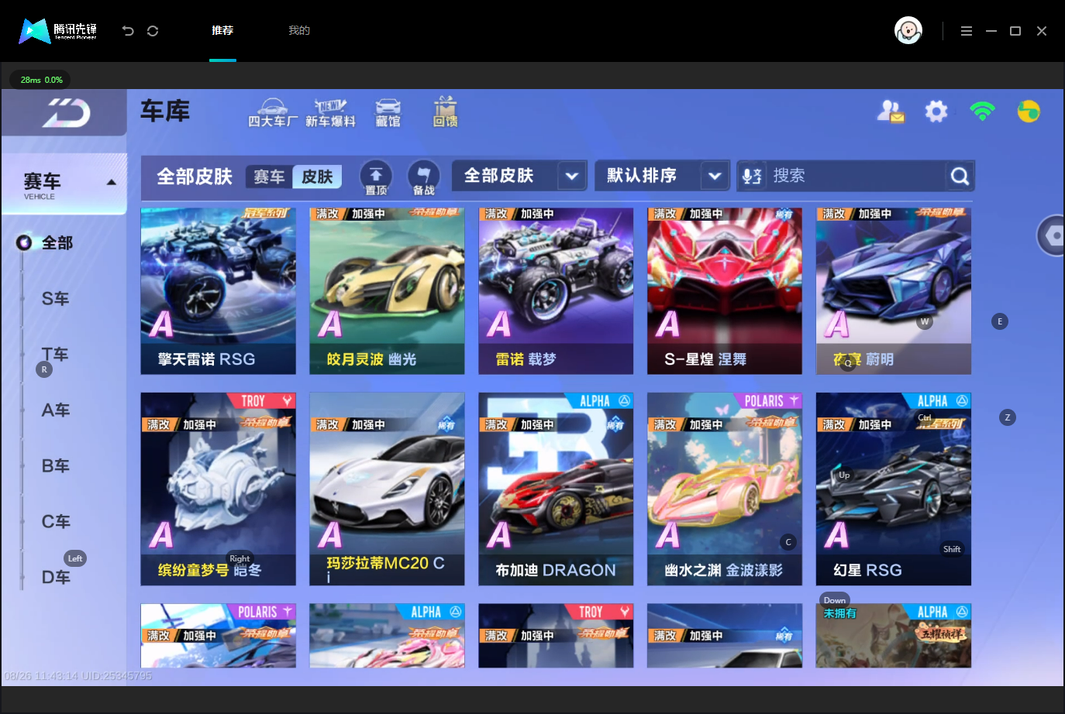Select the 雷诺 载梦 car card
Screen dimensions: 1065x714
[x=557, y=291]
